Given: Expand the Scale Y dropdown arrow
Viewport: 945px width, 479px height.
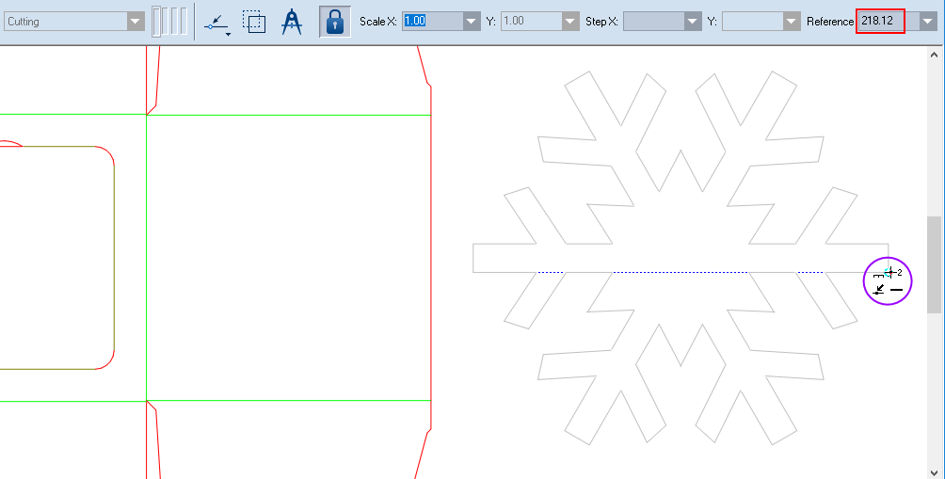Looking at the screenshot, I should pos(570,21).
